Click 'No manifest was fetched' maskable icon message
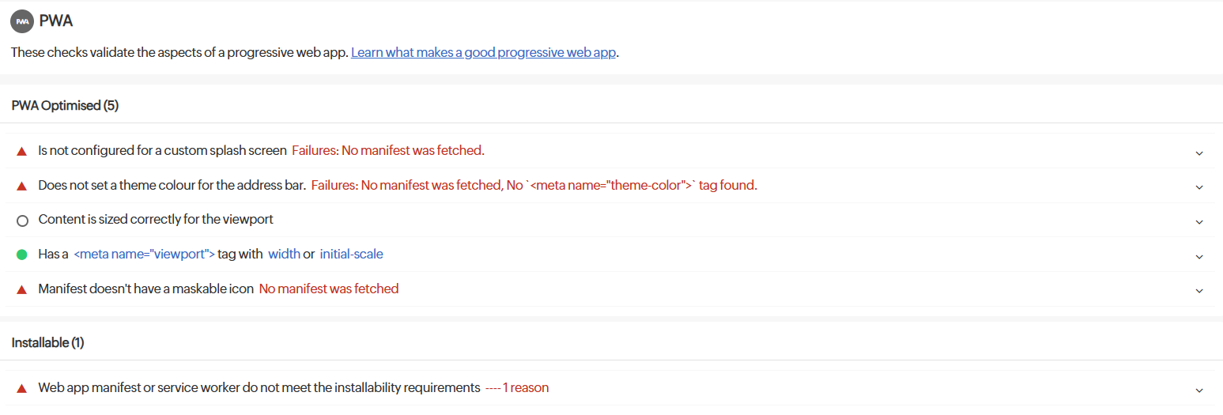Viewport: 1223px width, 415px height. pyautogui.click(x=329, y=289)
